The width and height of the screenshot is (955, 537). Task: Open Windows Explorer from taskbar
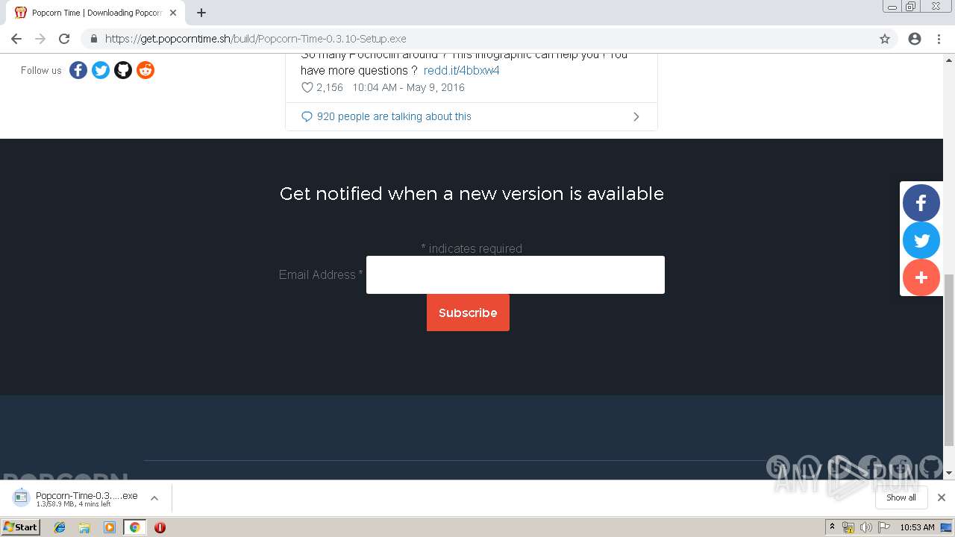84,527
